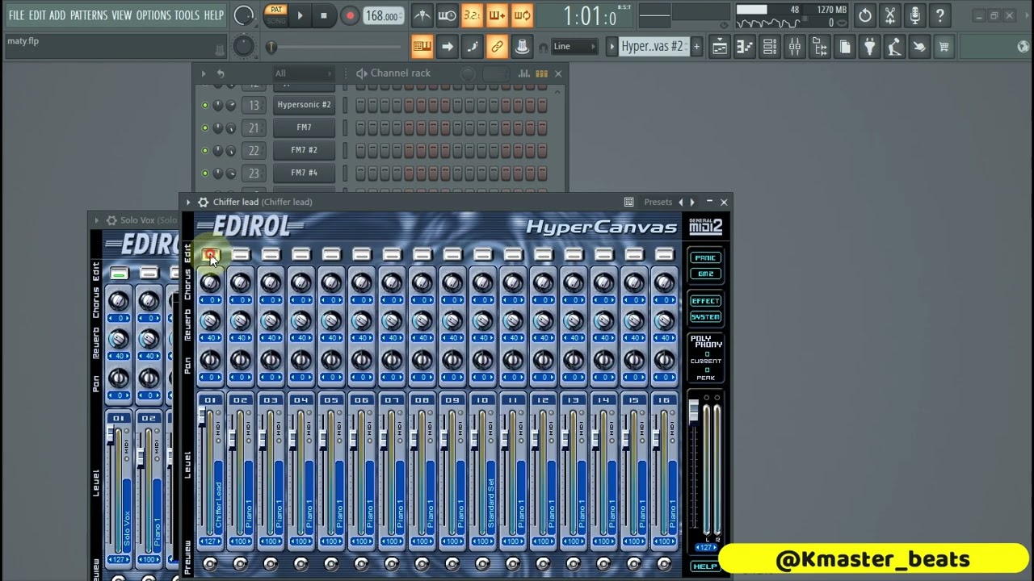1034x581 pixels.
Task: Open the EFFECT panel button
Action: (x=705, y=301)
